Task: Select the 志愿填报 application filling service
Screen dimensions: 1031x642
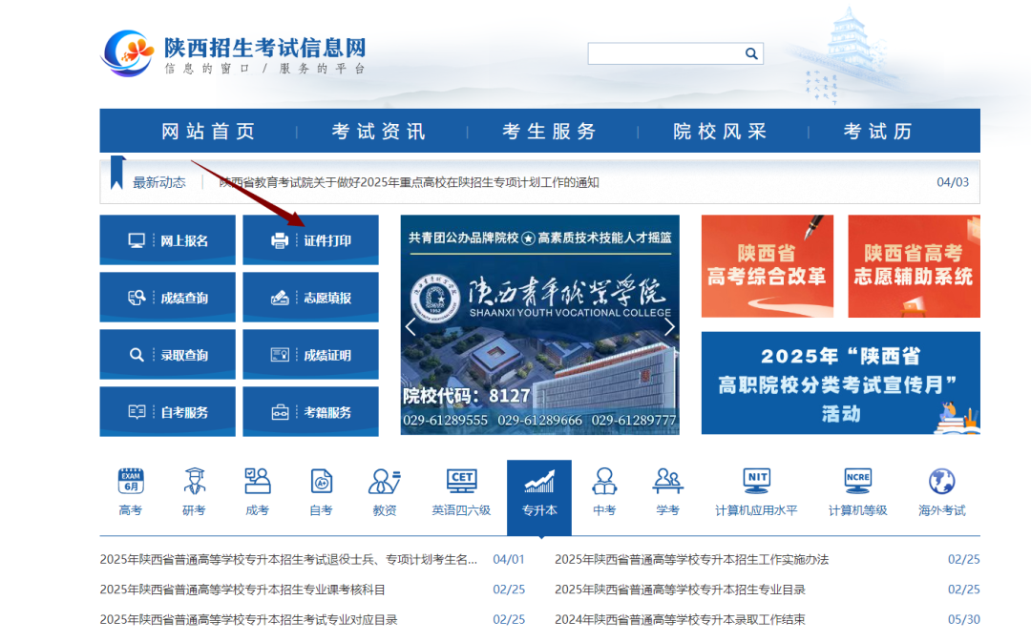Action: click(310, 297)
